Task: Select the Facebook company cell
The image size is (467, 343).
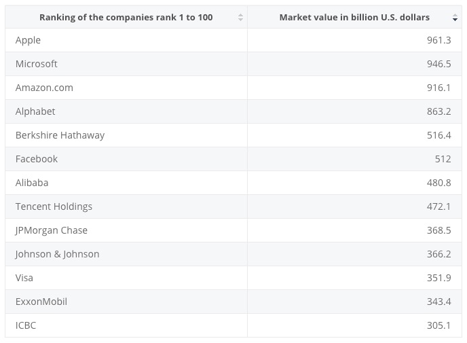Action: 36,159
